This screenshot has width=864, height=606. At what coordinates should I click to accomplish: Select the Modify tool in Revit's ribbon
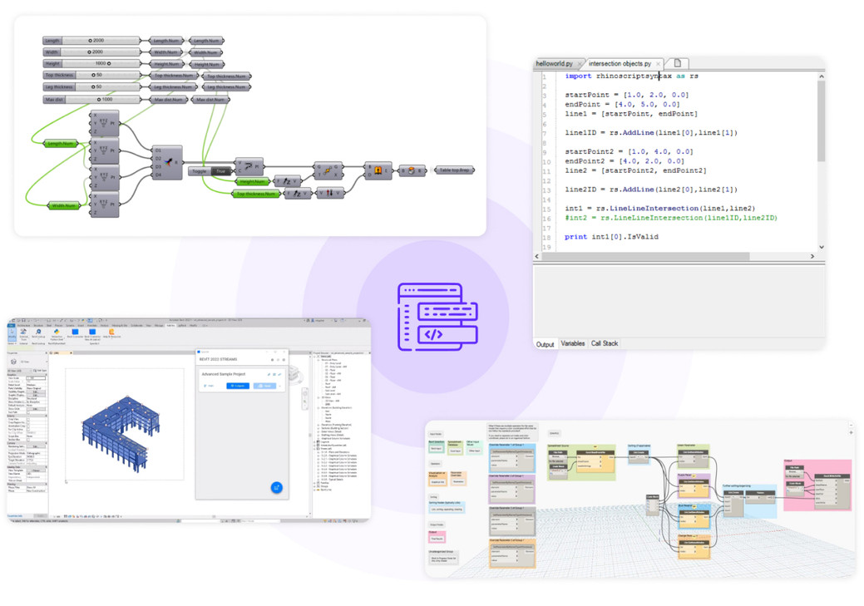[11, 333]
